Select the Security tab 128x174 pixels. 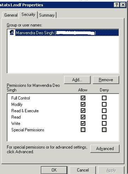tap(28, 14)
